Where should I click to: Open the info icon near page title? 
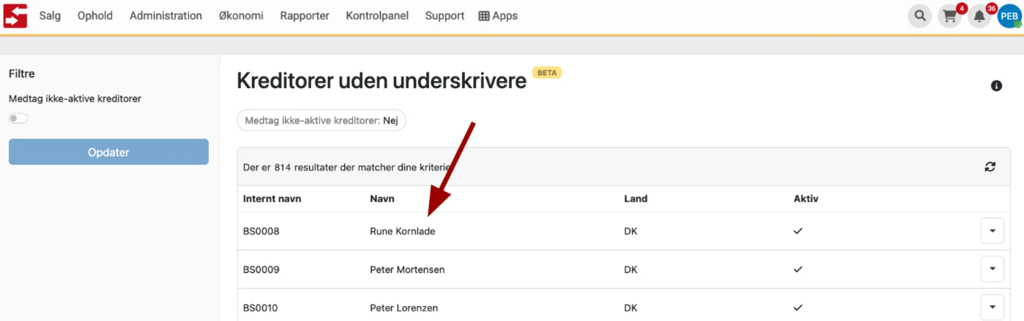point(997,86)
